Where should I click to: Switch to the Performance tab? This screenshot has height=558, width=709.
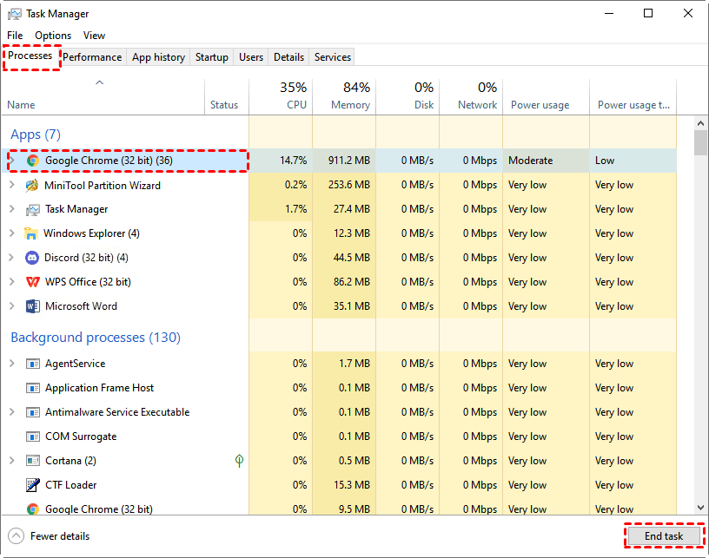(x=92, y=56)
